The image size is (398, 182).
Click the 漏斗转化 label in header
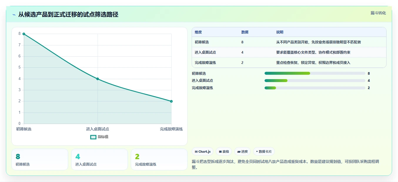click(378, 13)
